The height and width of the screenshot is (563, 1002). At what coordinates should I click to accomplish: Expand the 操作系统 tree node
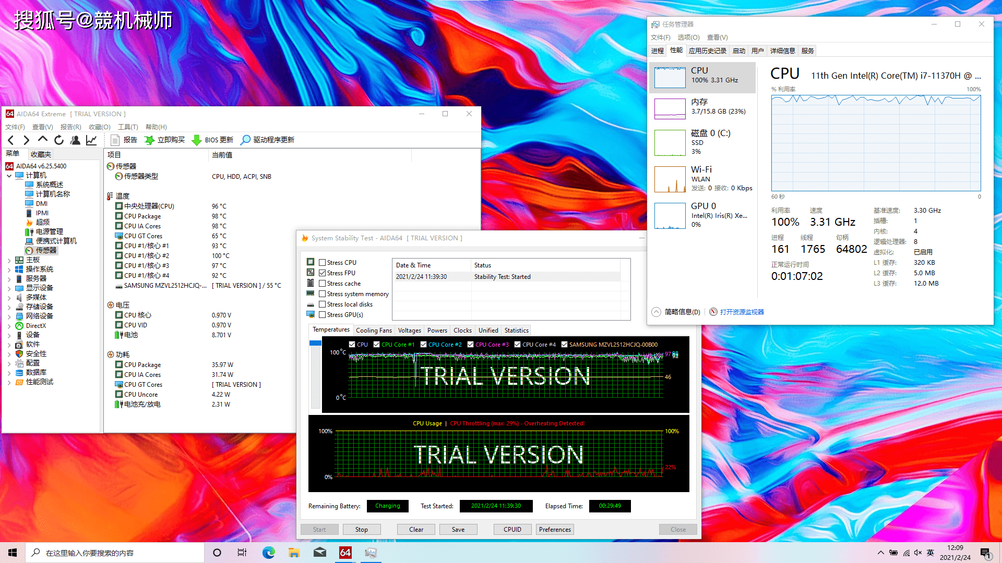click(9, 270)
